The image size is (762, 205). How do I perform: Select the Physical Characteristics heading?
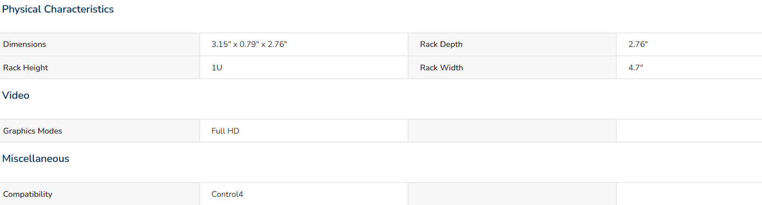click(58, 10)
